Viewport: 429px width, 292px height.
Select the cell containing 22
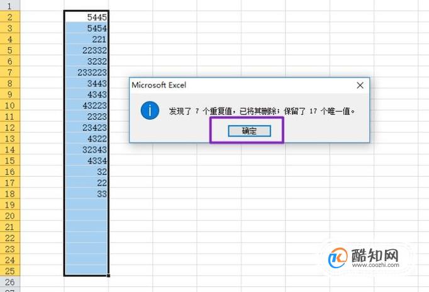[x=86, y=182]
